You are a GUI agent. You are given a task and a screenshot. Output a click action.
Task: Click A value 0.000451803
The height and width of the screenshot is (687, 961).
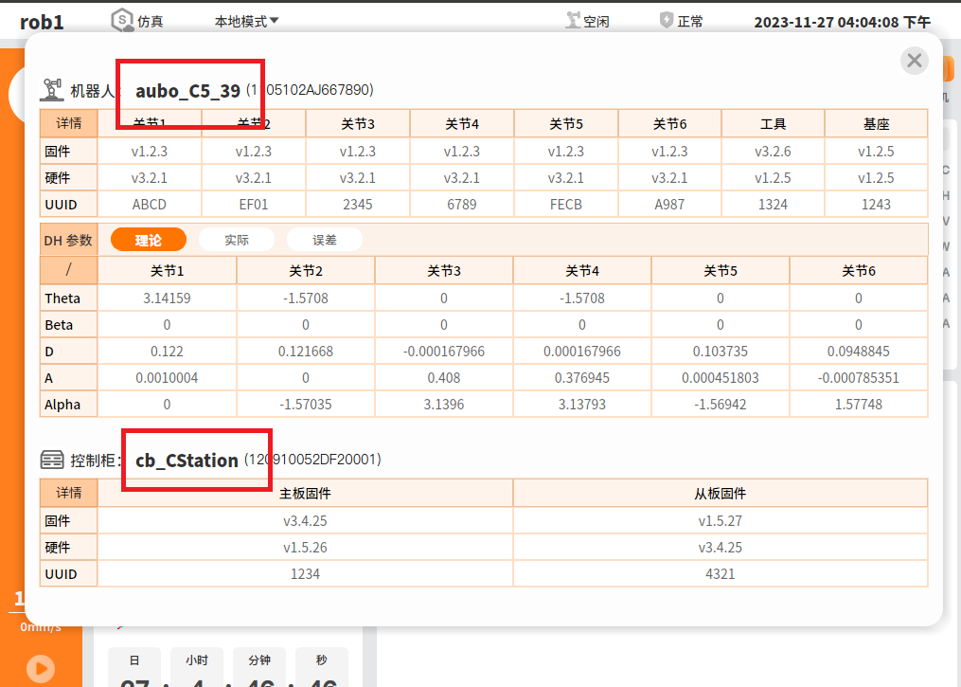pyautogui.click(x=721, y=378)
